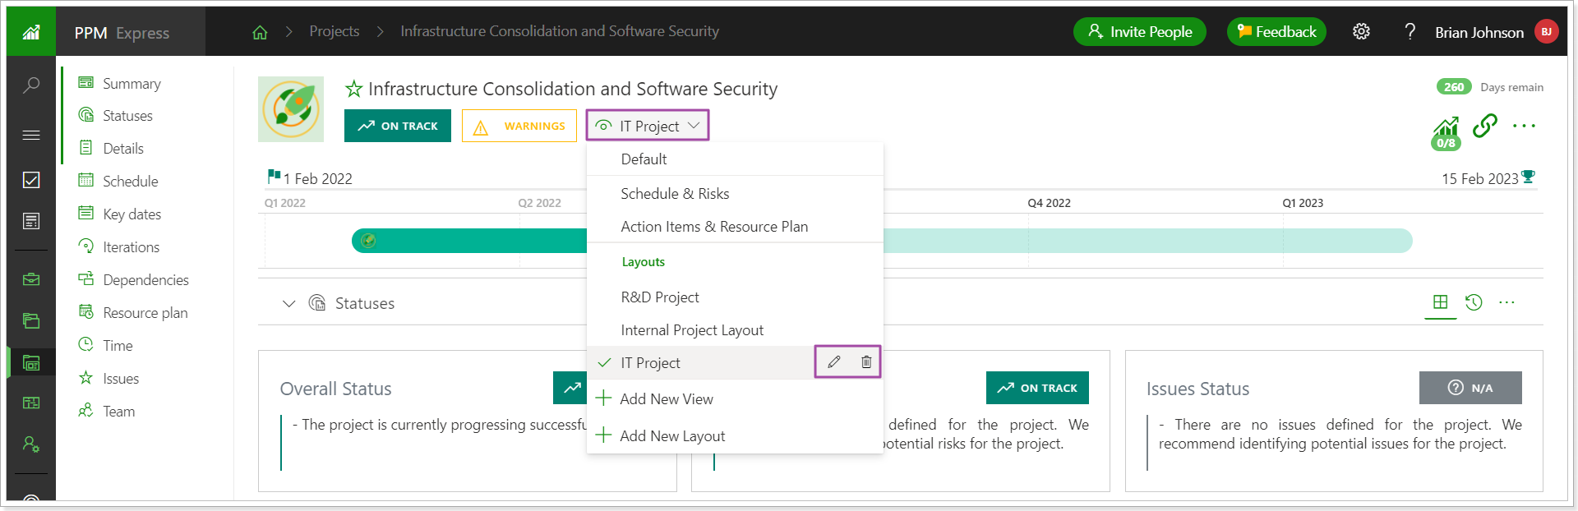Click the PPM Express logo icon

(x=31, y=32)
